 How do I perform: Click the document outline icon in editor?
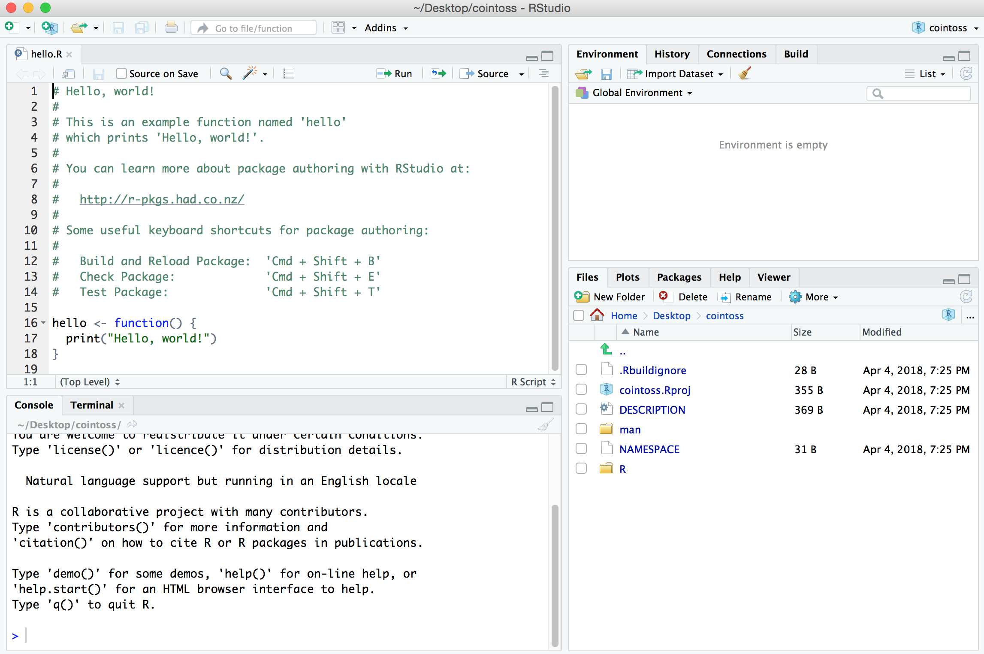pyautogui.click(x=544, y=73)
